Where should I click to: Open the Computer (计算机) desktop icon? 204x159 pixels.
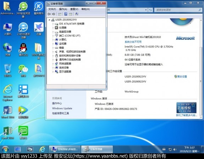(8, 29)
